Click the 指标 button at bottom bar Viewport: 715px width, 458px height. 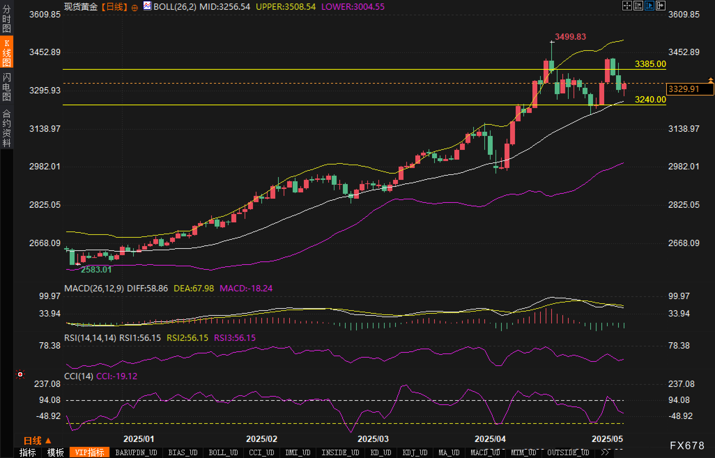click(x=28, y=452)
